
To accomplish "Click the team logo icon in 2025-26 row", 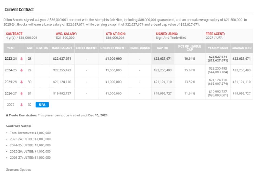I will 21,82.
